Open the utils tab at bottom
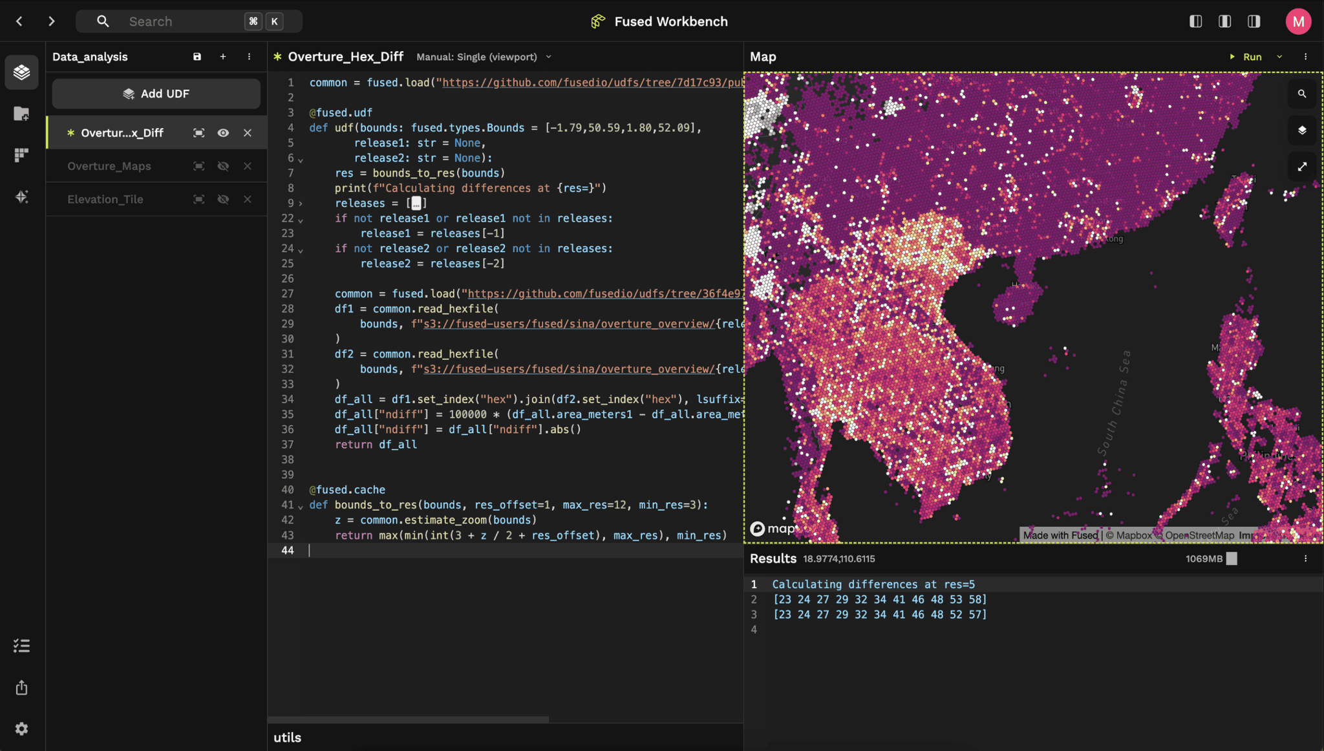 [287, 737]
